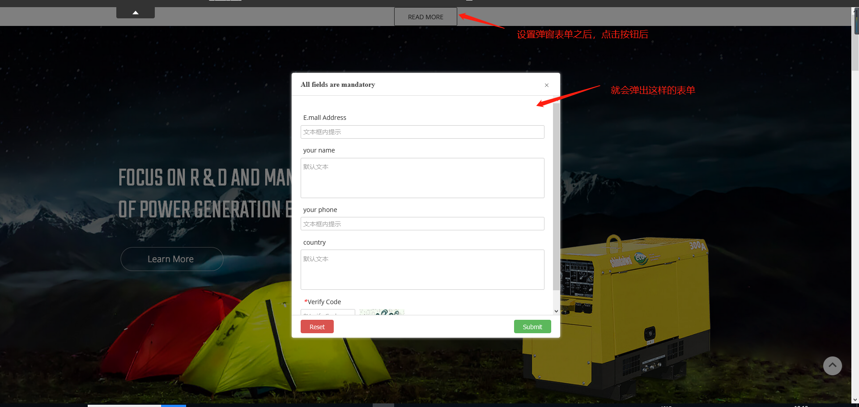The image size is (859, 407).
Task: Click the back-to-top circular arrow button
Action: pyautogui.click(x=832, y=365)
